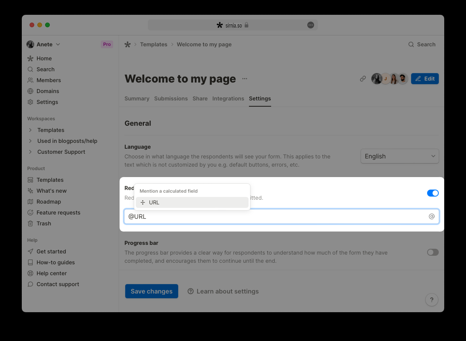Click the blue Edit button
Viewport: 466px width, 341px height.
pos(425,79)
